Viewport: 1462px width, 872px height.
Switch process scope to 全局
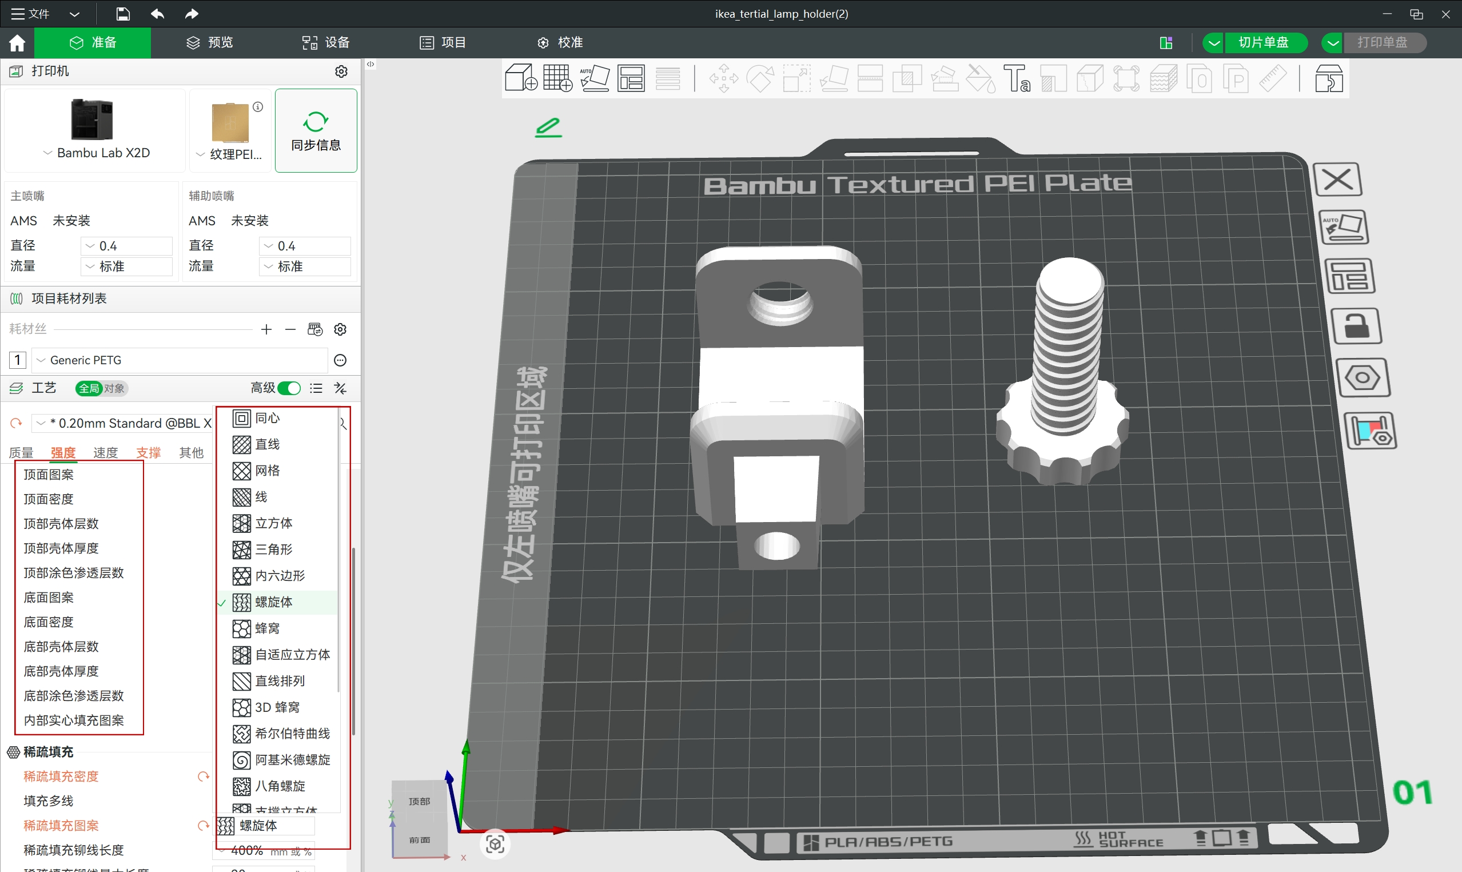[x=89, y=388]
